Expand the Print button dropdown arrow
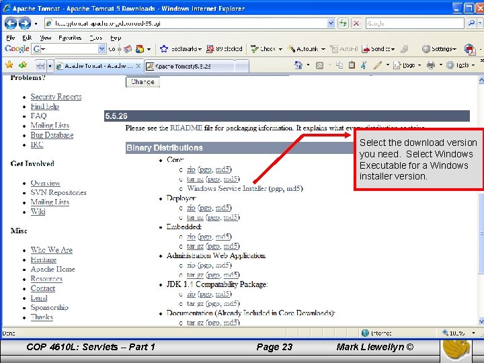Screen dimensions: 484x363 [x=440, y=65]
